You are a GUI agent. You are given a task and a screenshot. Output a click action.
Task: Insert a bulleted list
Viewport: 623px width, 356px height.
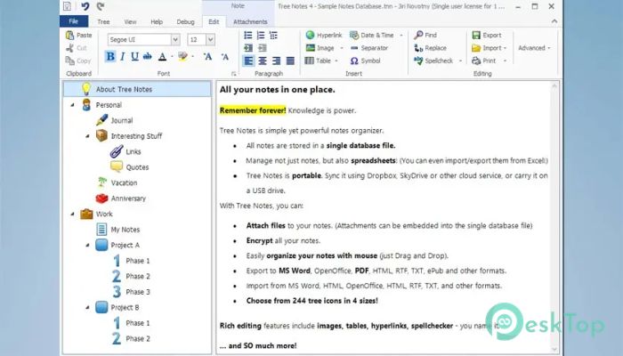click(x=248, y=36)
